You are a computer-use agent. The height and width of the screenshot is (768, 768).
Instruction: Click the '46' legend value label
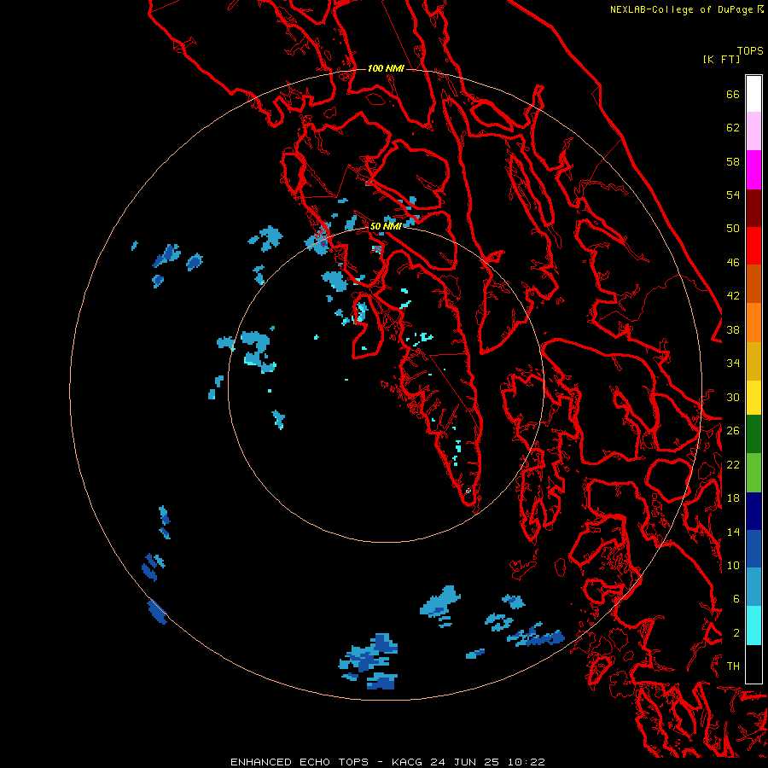point(733,263)
